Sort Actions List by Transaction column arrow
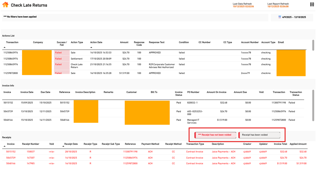The height and width of the screenshot is (176, 317). (x=5, y=47)
